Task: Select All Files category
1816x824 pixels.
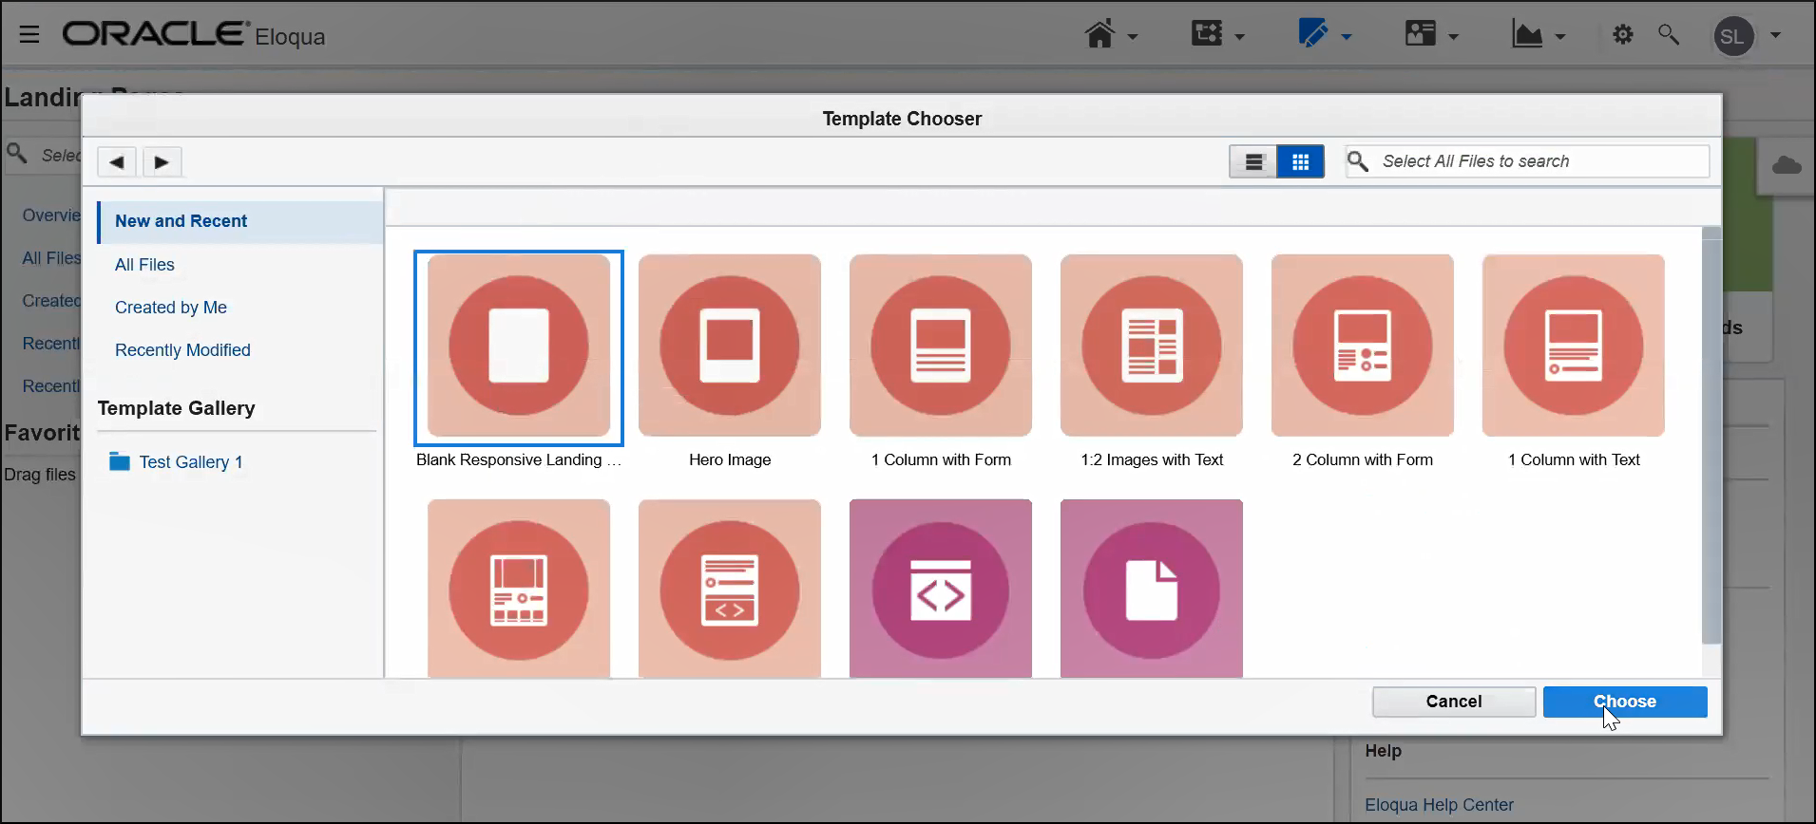Action: tap(144, 265)
